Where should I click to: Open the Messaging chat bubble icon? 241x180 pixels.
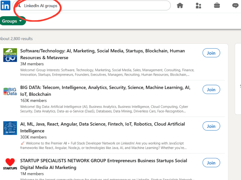click(235, 5)
